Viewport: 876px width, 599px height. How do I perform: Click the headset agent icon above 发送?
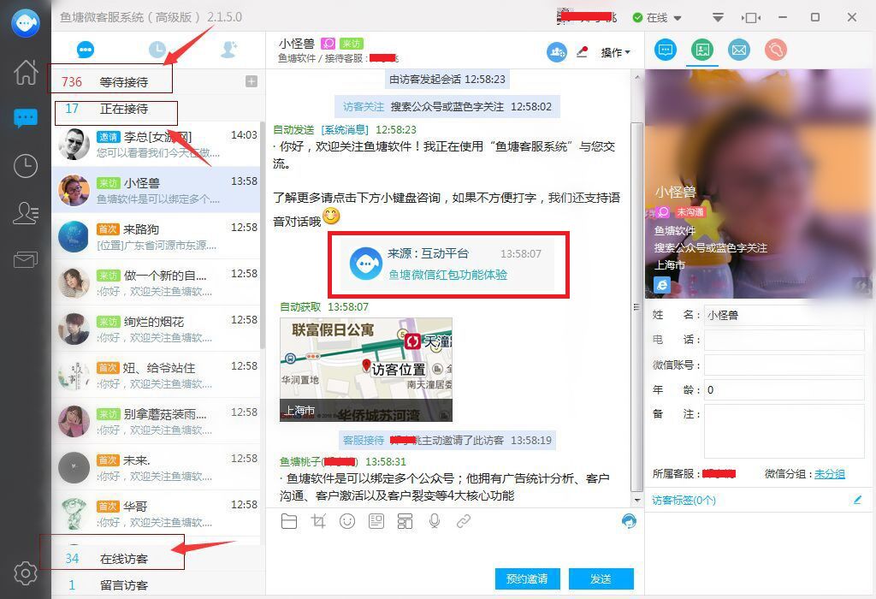(629, 521)
